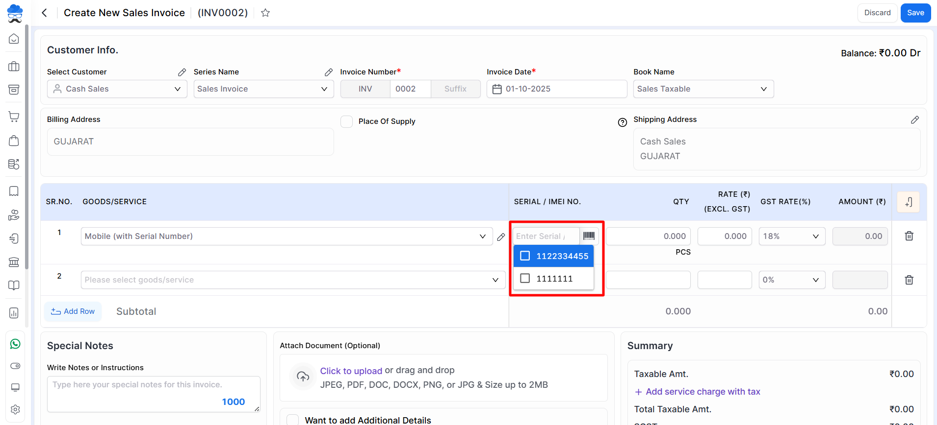Click the Save button

click(915, 13)
